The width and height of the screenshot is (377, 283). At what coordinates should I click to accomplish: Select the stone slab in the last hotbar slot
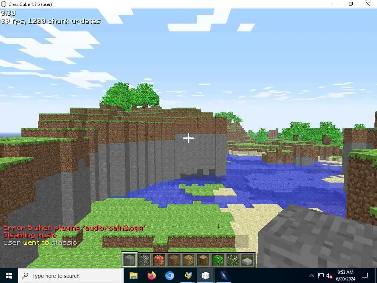click(x=247, y=260)
